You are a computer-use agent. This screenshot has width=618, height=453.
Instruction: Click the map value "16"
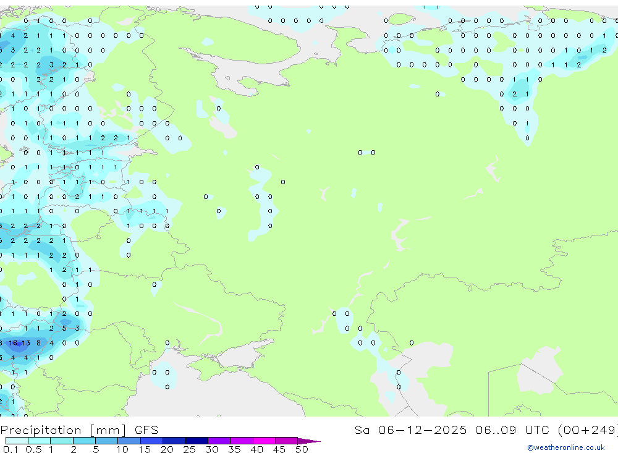coord(13,343)
